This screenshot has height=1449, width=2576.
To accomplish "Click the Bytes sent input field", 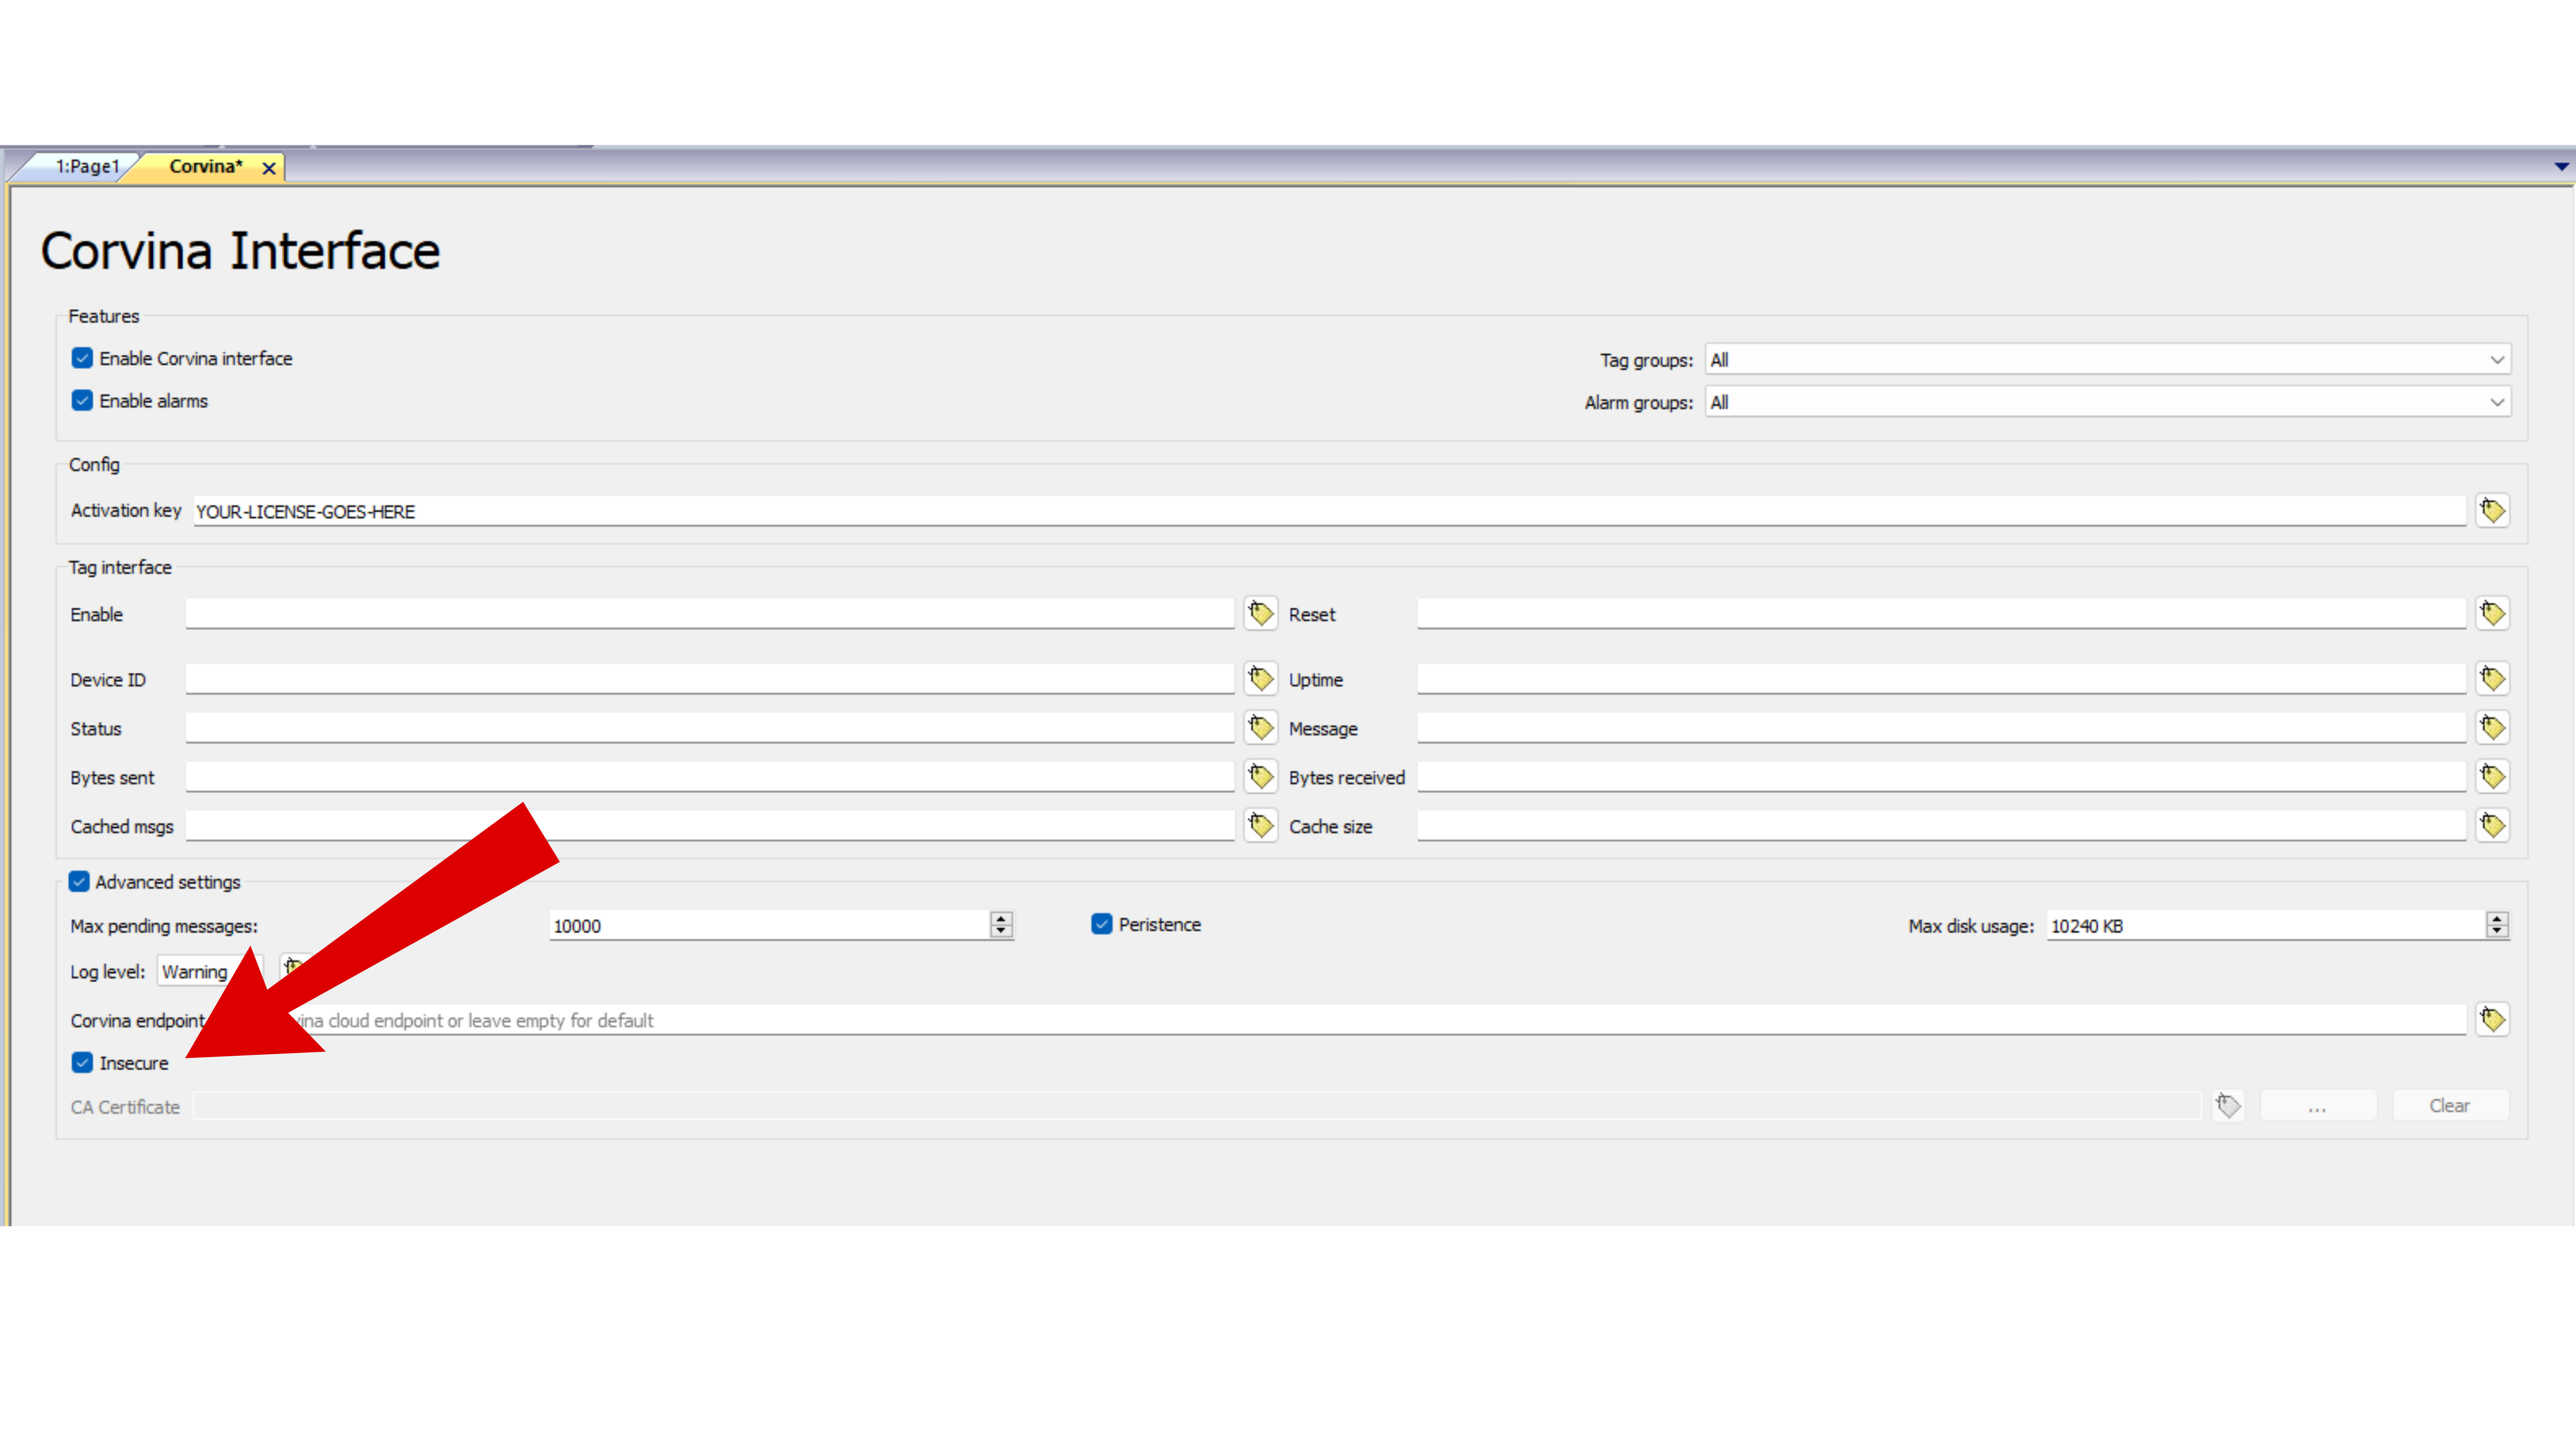I will [710, 777].
